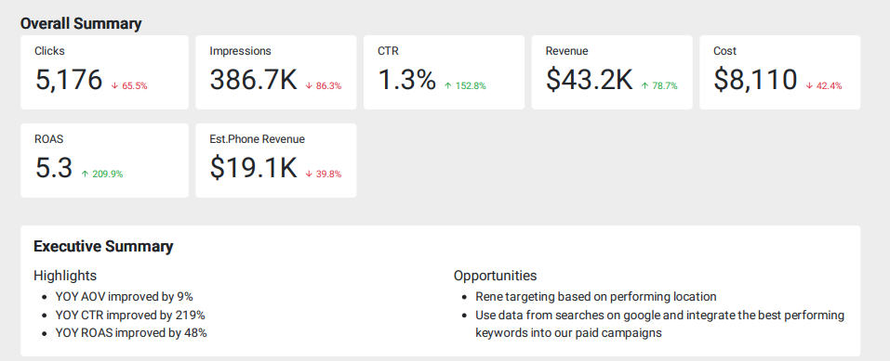890x361 pixels.
Task: Click the Revenue figure $43.2K
Action: coord(590,80)
